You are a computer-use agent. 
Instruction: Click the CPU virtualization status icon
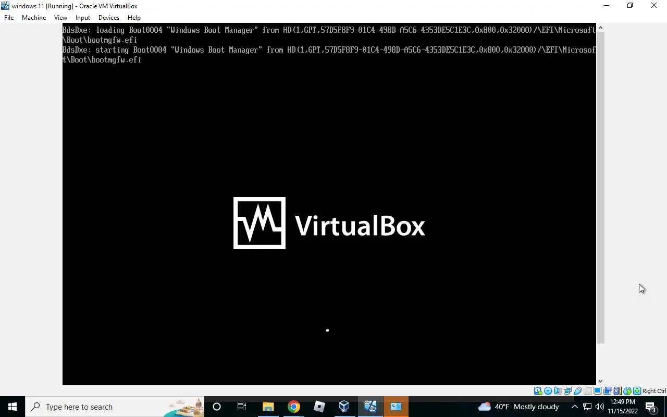617,391
